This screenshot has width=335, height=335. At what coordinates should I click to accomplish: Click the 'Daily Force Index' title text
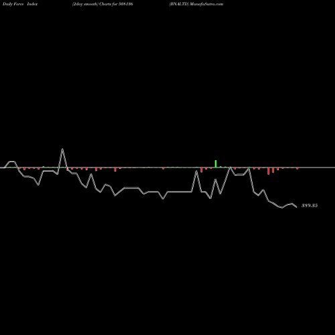click(20, 4)
